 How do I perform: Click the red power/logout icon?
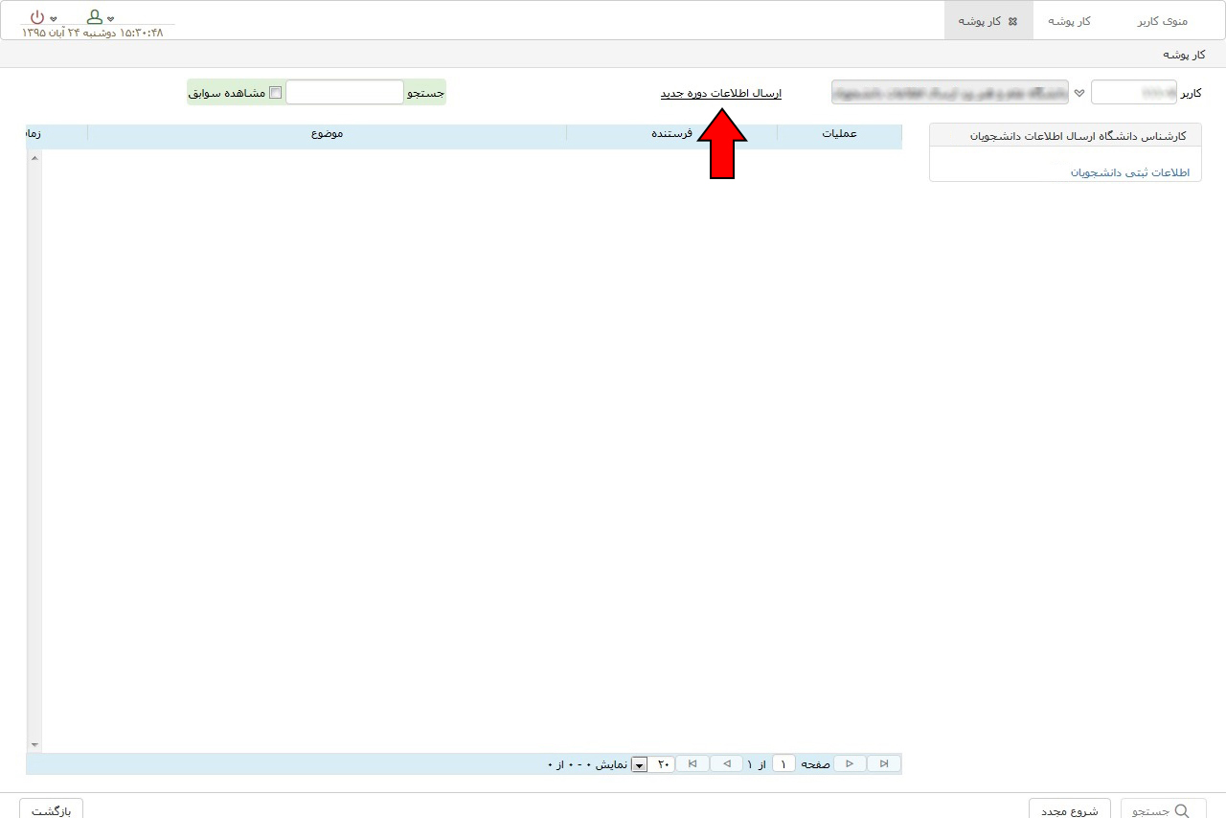pos(37,17)
